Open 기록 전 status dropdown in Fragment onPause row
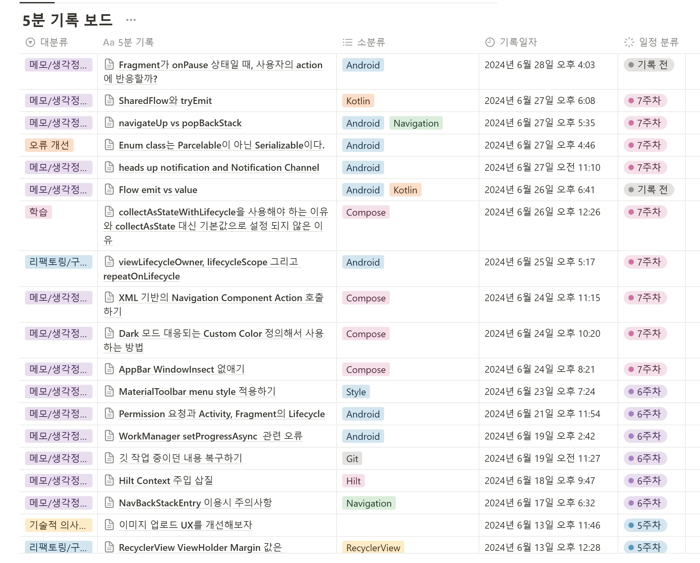 (648, 65)
